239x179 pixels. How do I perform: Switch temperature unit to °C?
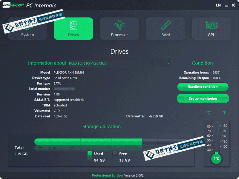click(208, 113)
